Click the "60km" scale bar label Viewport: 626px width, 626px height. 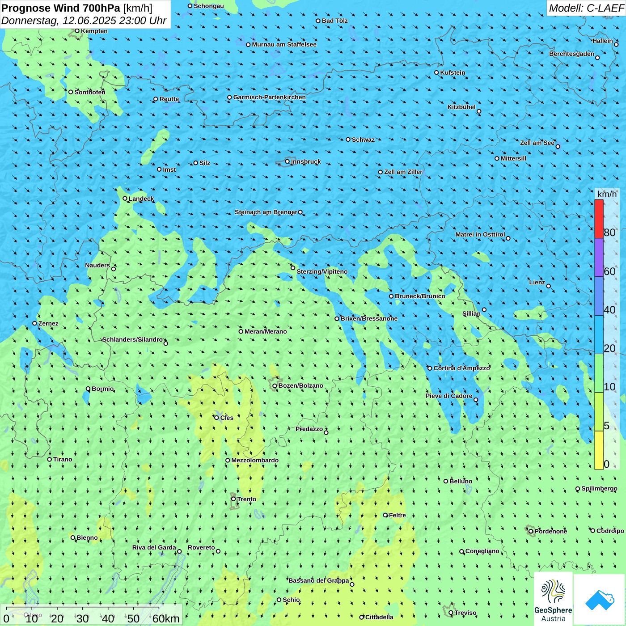click(x=166, y=618)
